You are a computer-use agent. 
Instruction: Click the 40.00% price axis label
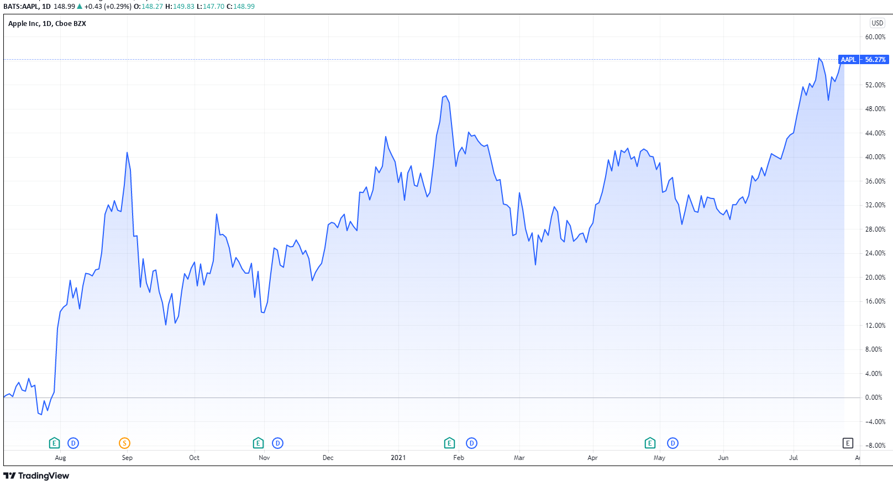(x=875, y=157)
